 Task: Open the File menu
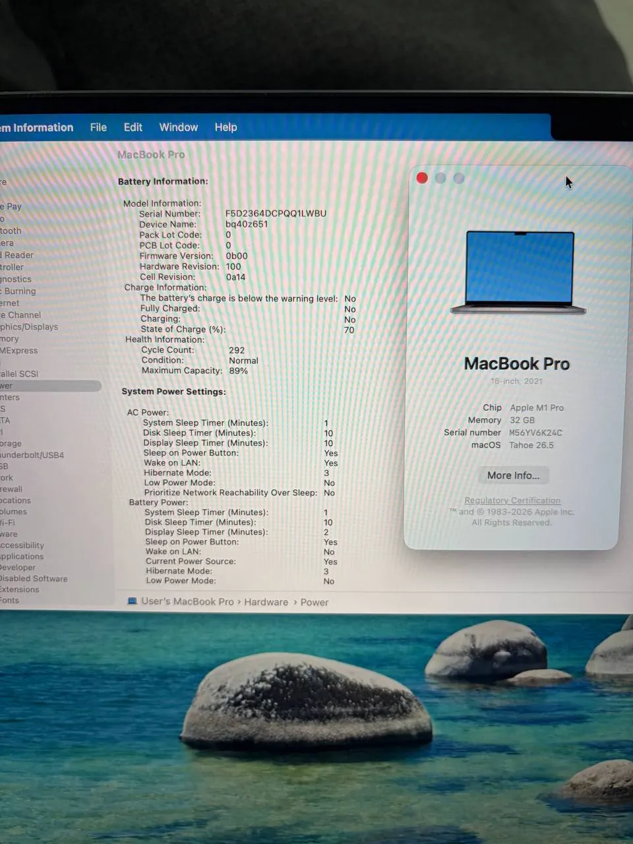click(98, 127)
